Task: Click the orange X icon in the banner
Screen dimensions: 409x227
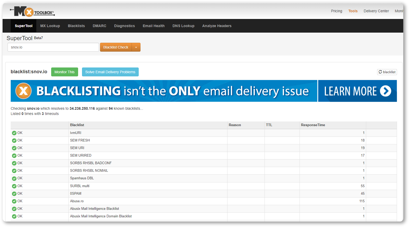Action: pos(24,91)
